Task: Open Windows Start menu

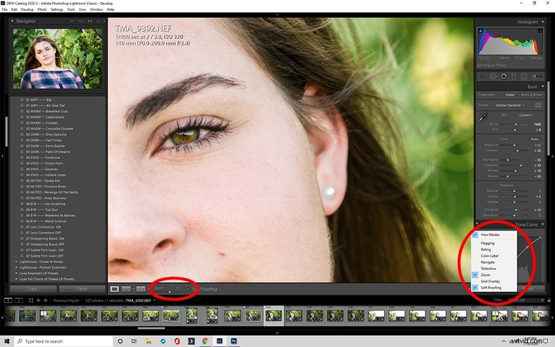Action: [x=7, y=341]
